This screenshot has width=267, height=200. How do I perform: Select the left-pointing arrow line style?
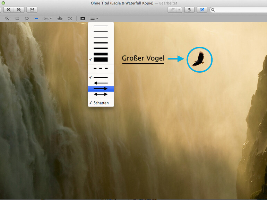[101, 83]
